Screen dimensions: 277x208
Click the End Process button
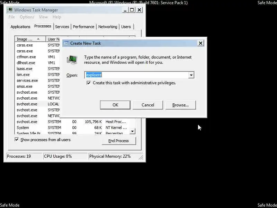point(118,141)
